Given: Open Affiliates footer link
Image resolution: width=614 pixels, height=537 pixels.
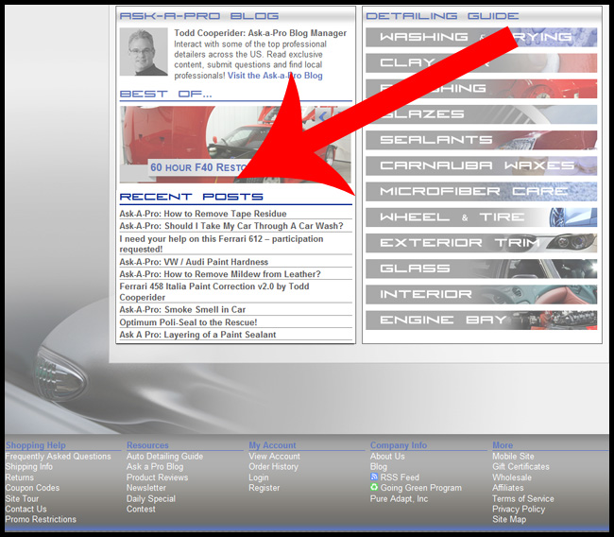Looking at the screenshot, I should tap(508, 488).
